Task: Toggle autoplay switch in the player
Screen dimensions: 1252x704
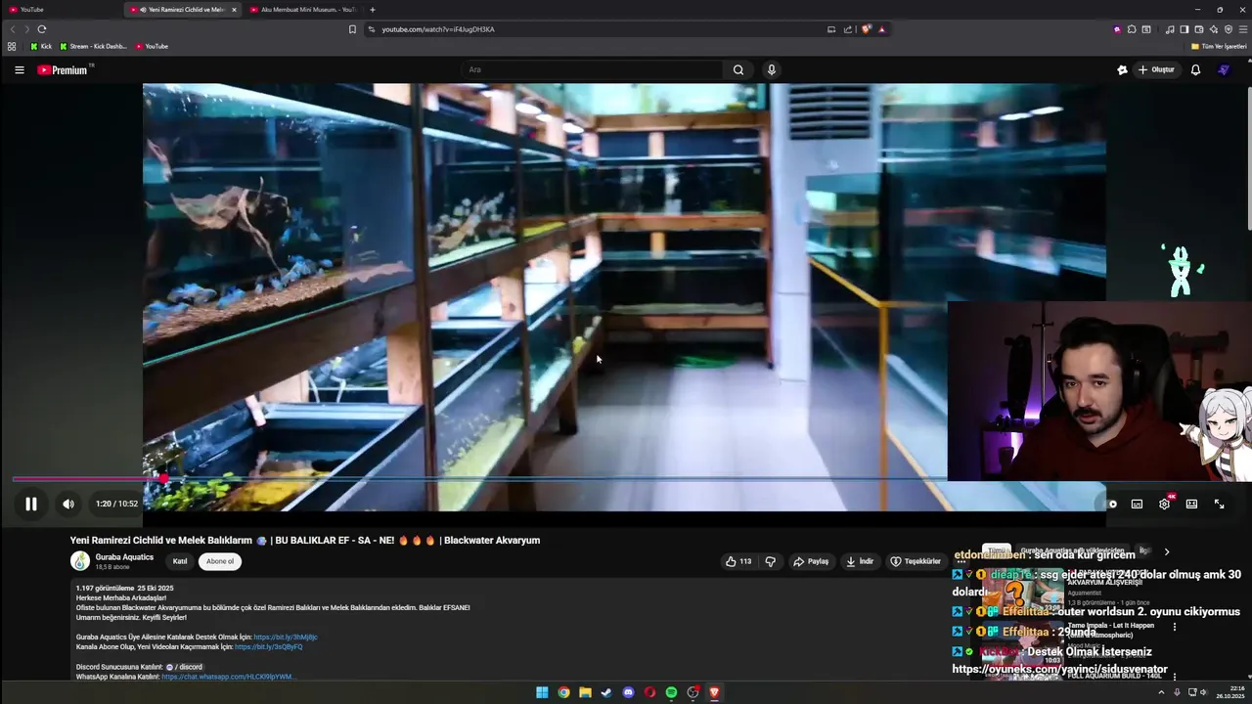Action: pos(1111,504)
